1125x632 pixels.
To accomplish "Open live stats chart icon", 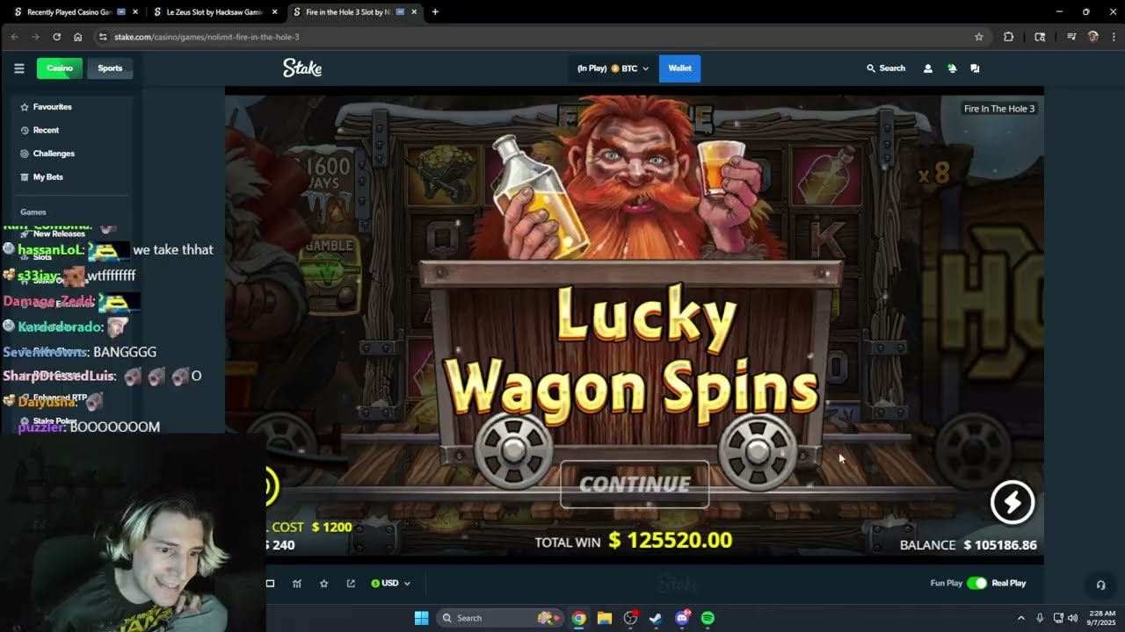I will pyautogui.click(x=297, y=584).
